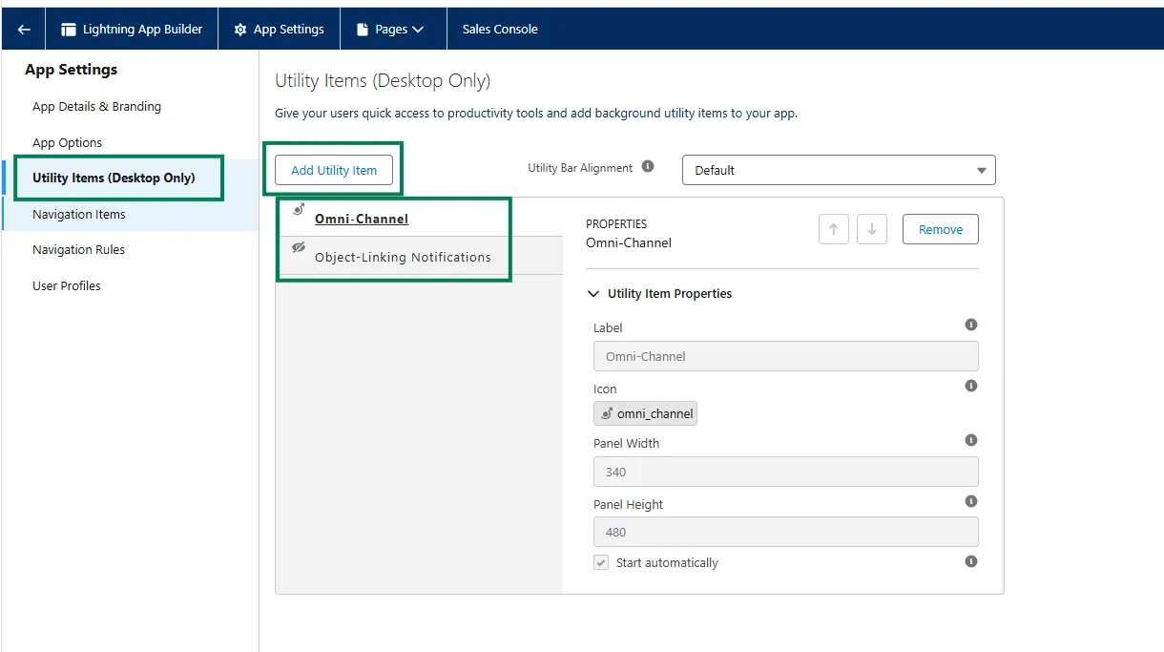Click info icon next to Panel Width
The width and height of the screenshot is (1164, 652).
(x=971, y=440)
